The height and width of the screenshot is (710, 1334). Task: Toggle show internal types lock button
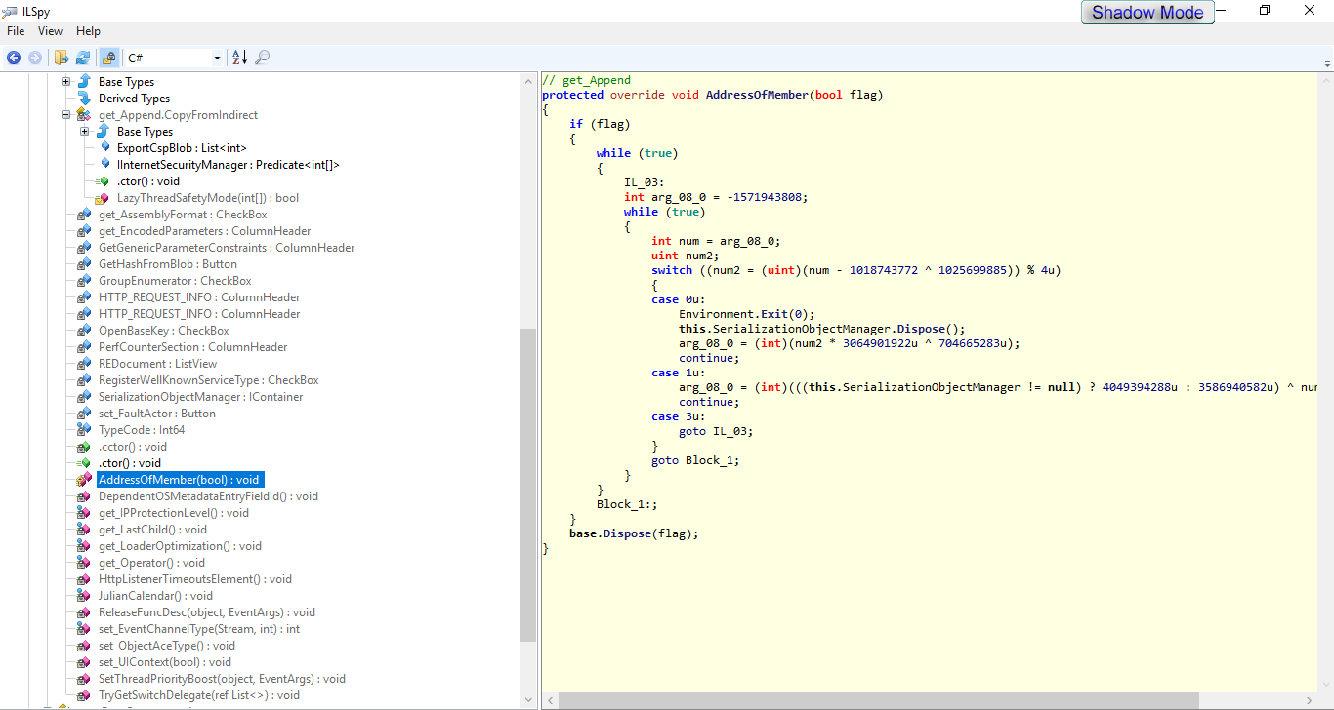click(x=108, y=59)
